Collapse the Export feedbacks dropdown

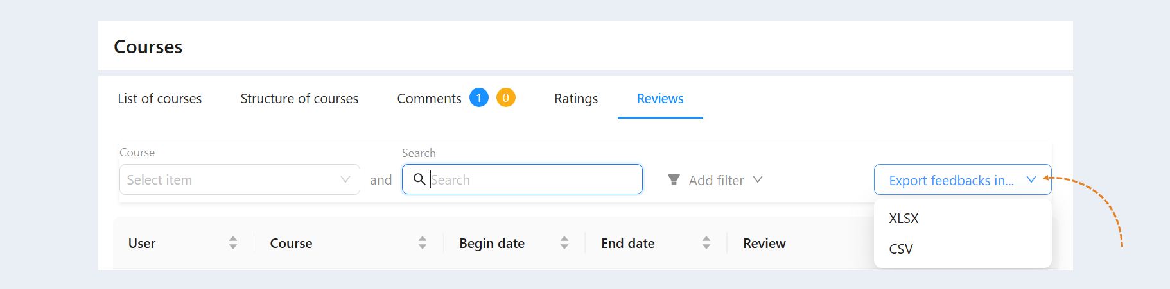pos(963,180)
